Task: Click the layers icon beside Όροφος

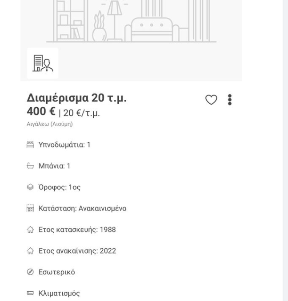Action: tap(30, 187)
